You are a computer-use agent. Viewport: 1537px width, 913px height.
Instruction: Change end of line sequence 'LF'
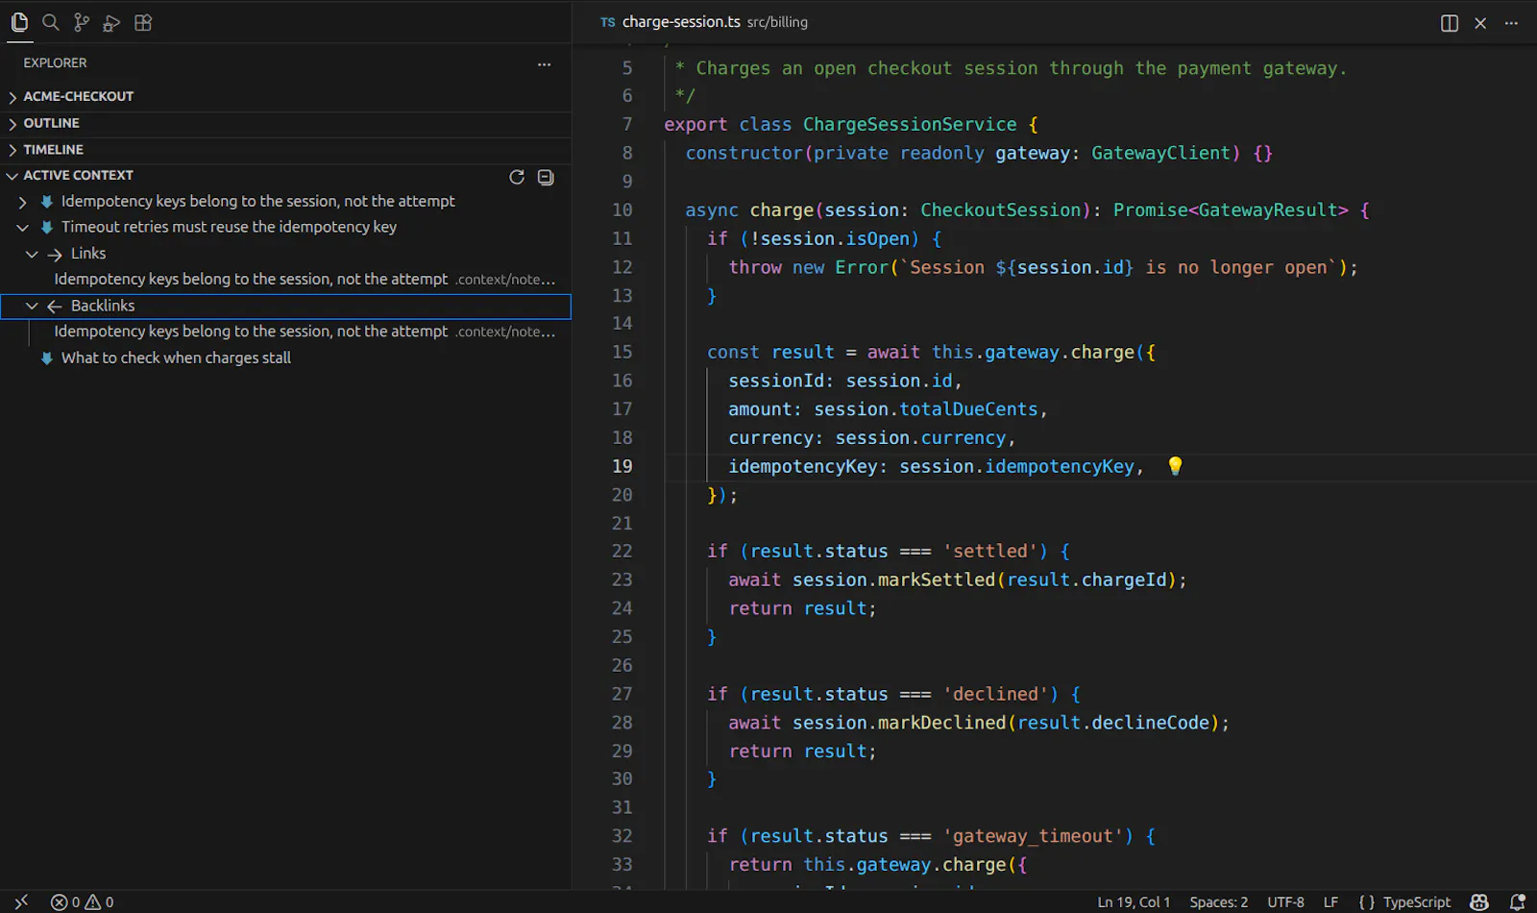[x=1330, y=901]
